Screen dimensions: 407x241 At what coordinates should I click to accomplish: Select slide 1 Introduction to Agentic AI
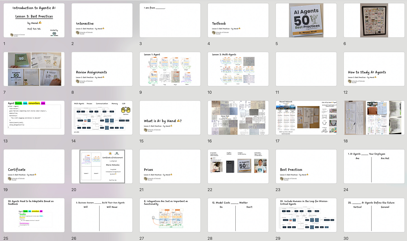coord(34,20)
